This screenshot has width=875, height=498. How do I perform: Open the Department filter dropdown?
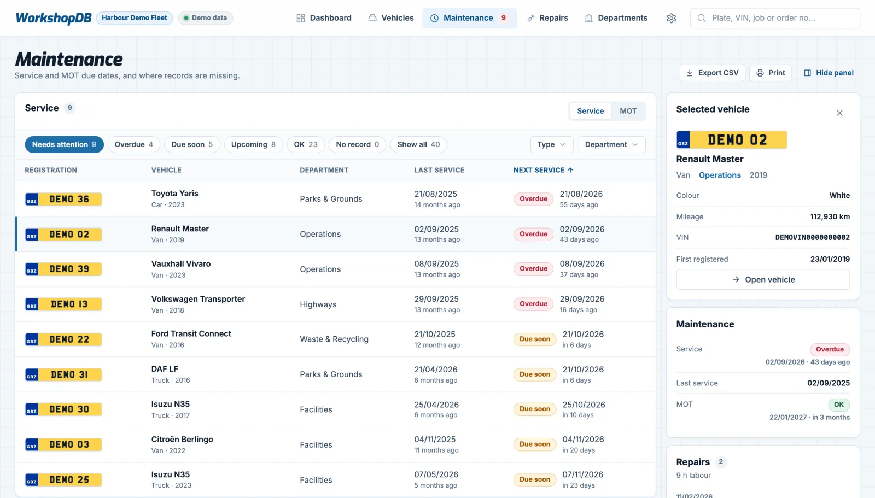611,144
